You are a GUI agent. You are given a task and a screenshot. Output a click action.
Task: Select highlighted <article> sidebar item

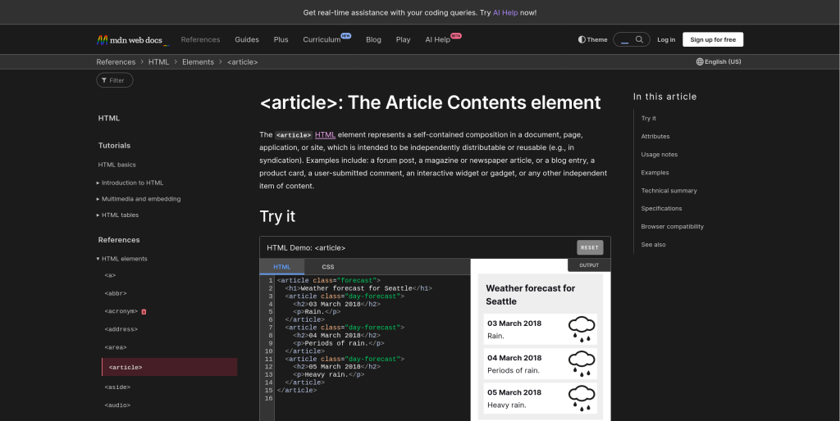(169, 367)
